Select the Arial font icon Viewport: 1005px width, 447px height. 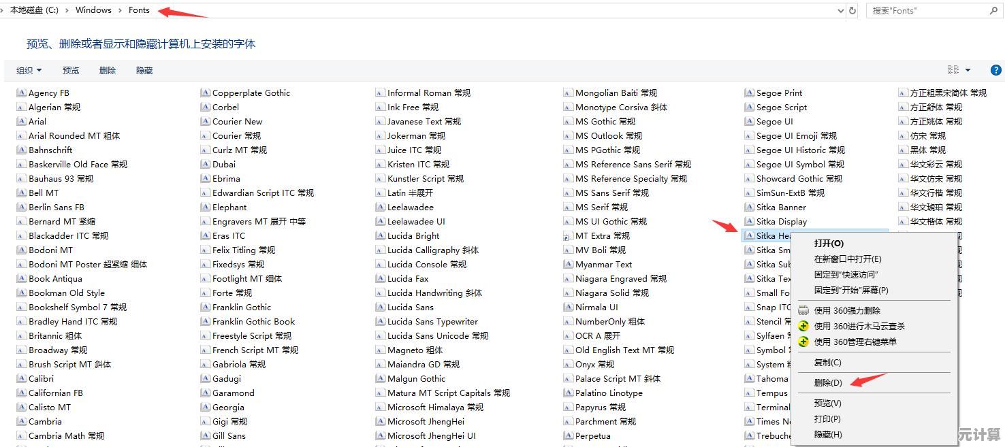tap(21, 121)
